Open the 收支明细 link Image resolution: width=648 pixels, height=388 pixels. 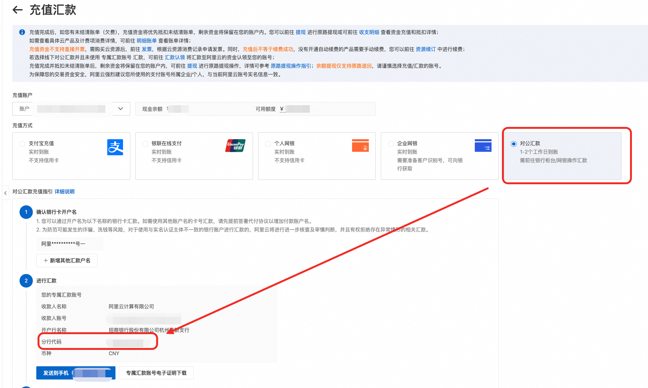point(369,32)
